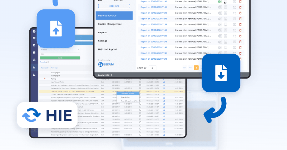Click the Glorium logo in the sidebar
The height and width of the screenshot is (150, 287).
[x=105, y=64]
